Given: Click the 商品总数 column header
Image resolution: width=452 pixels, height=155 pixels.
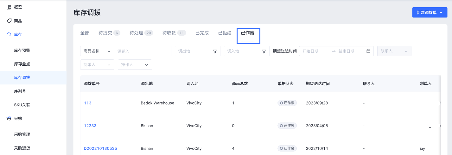Looking at the screenshot, I should tap(240, 84).
